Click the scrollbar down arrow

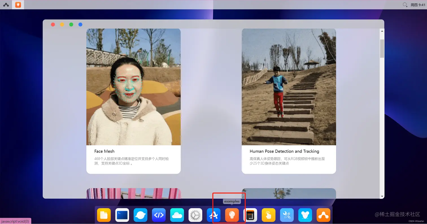(382, 196)
